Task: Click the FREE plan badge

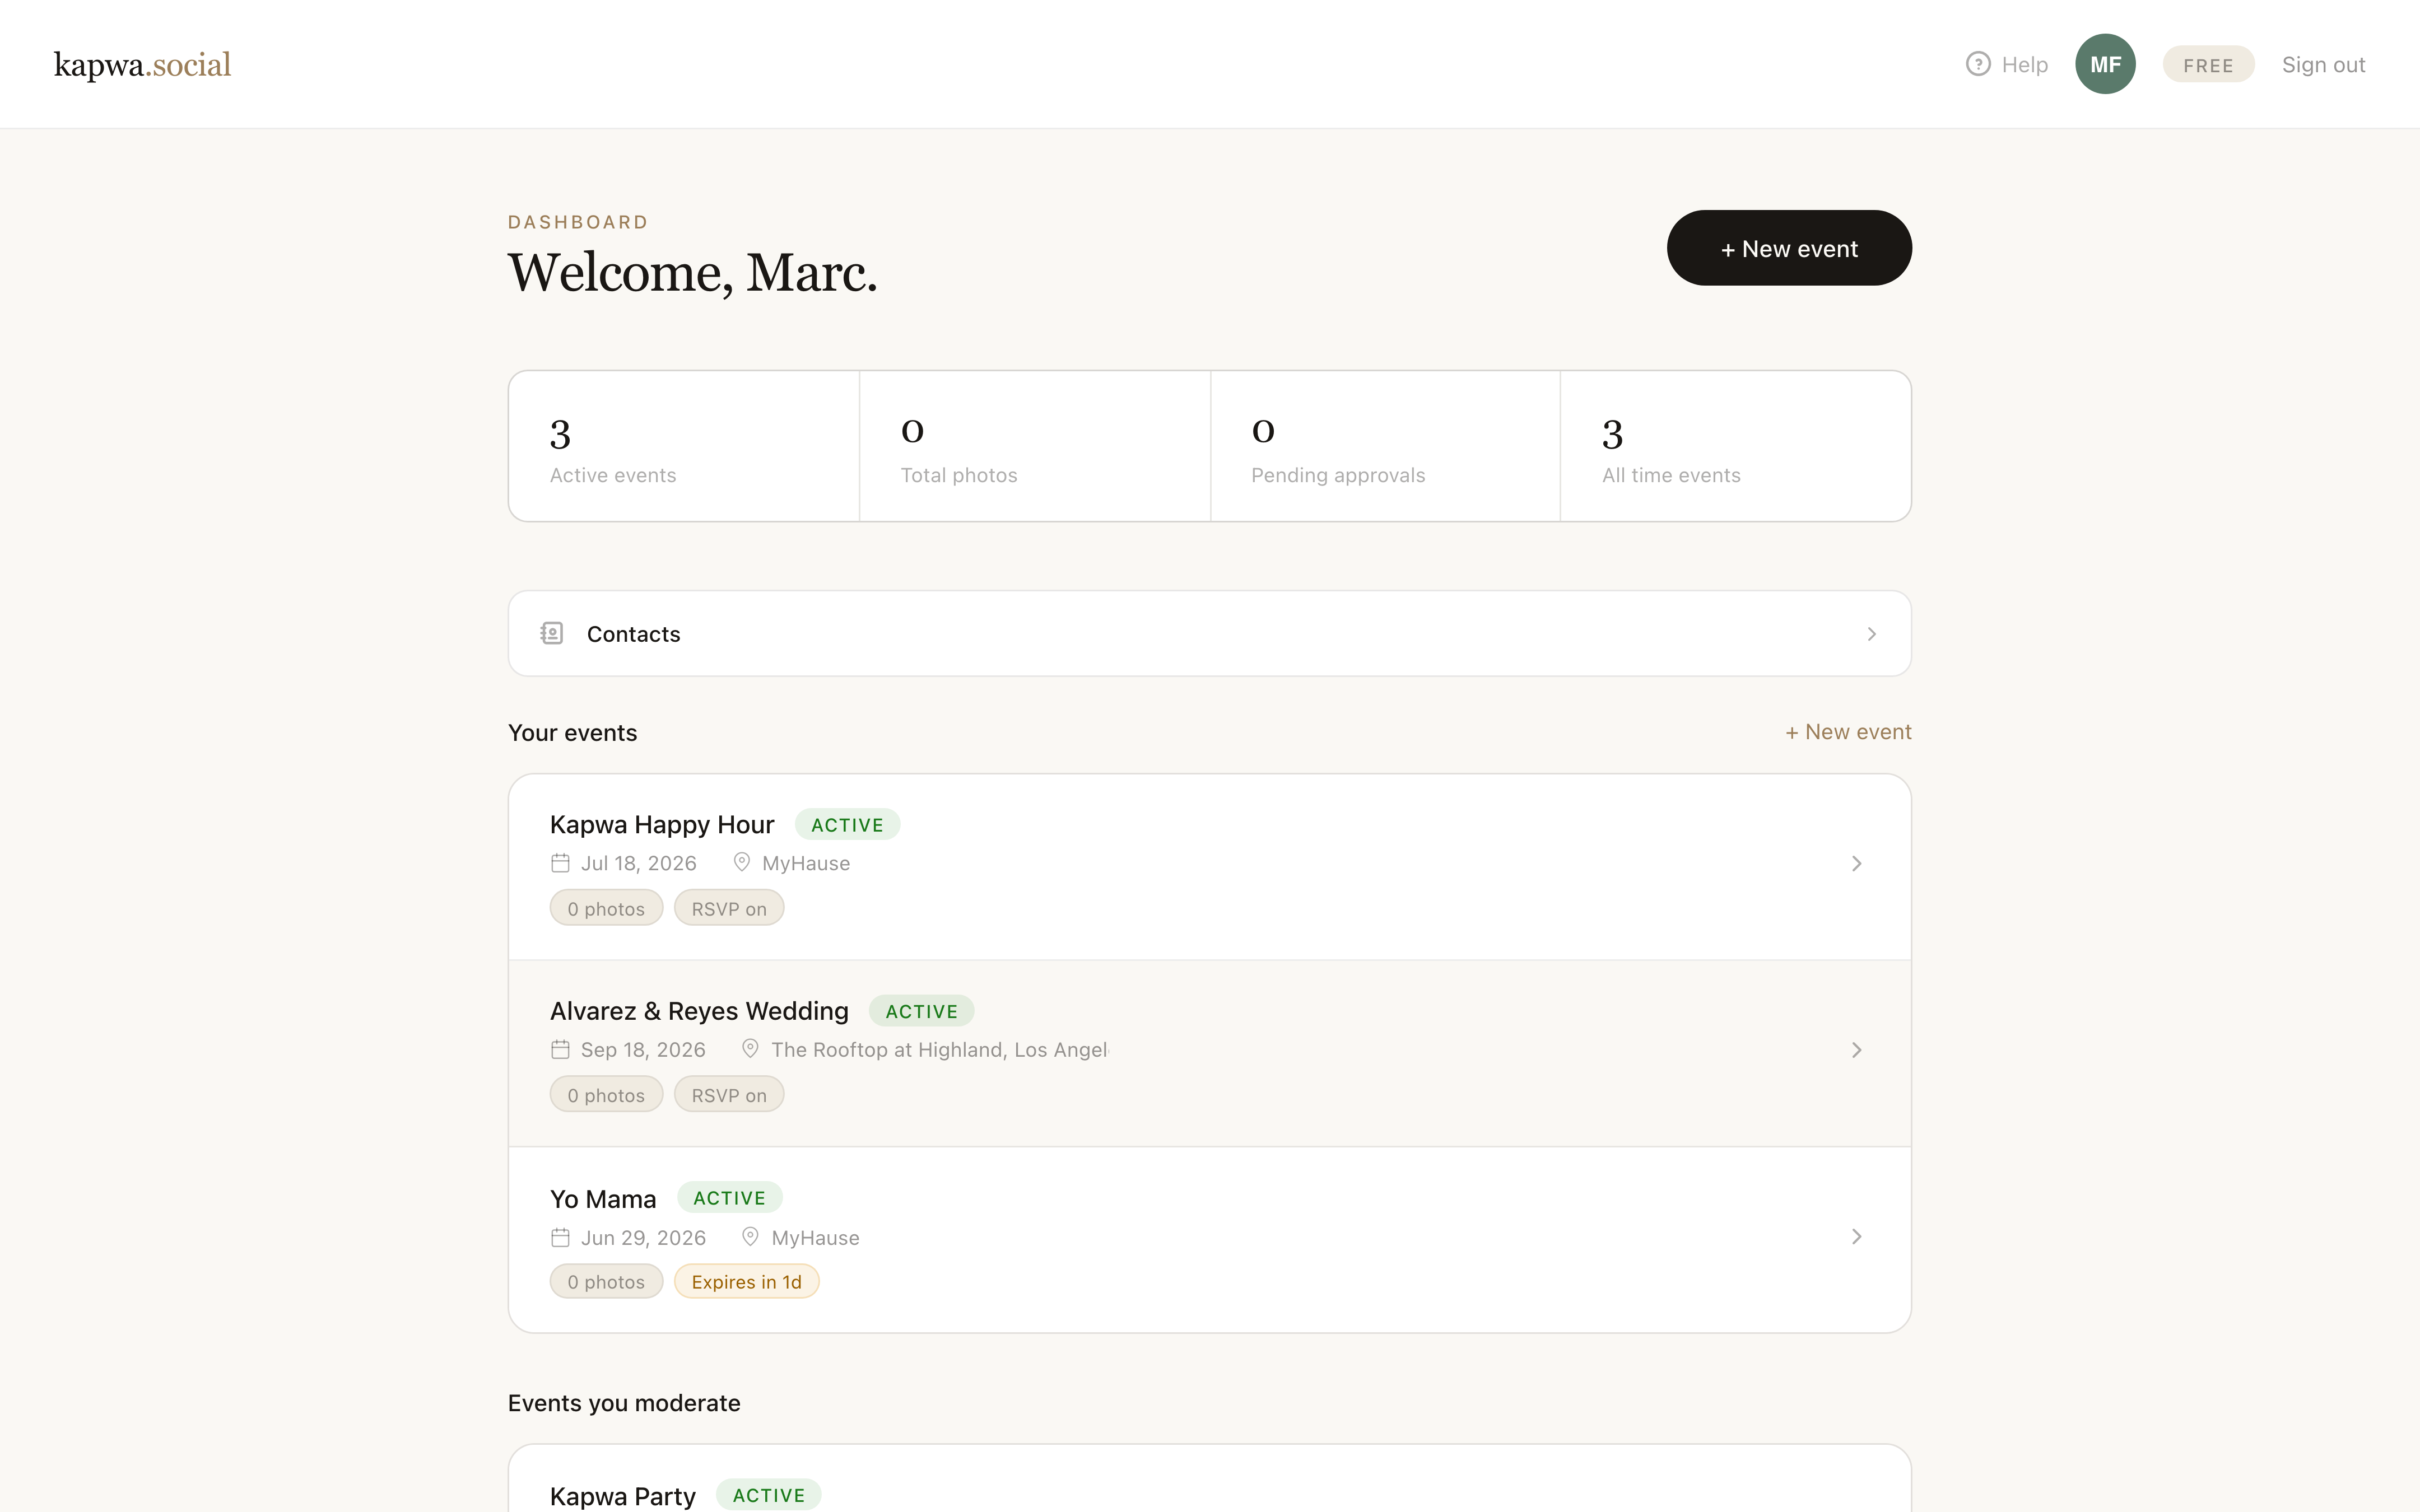Action: [x=2208, y=65]
